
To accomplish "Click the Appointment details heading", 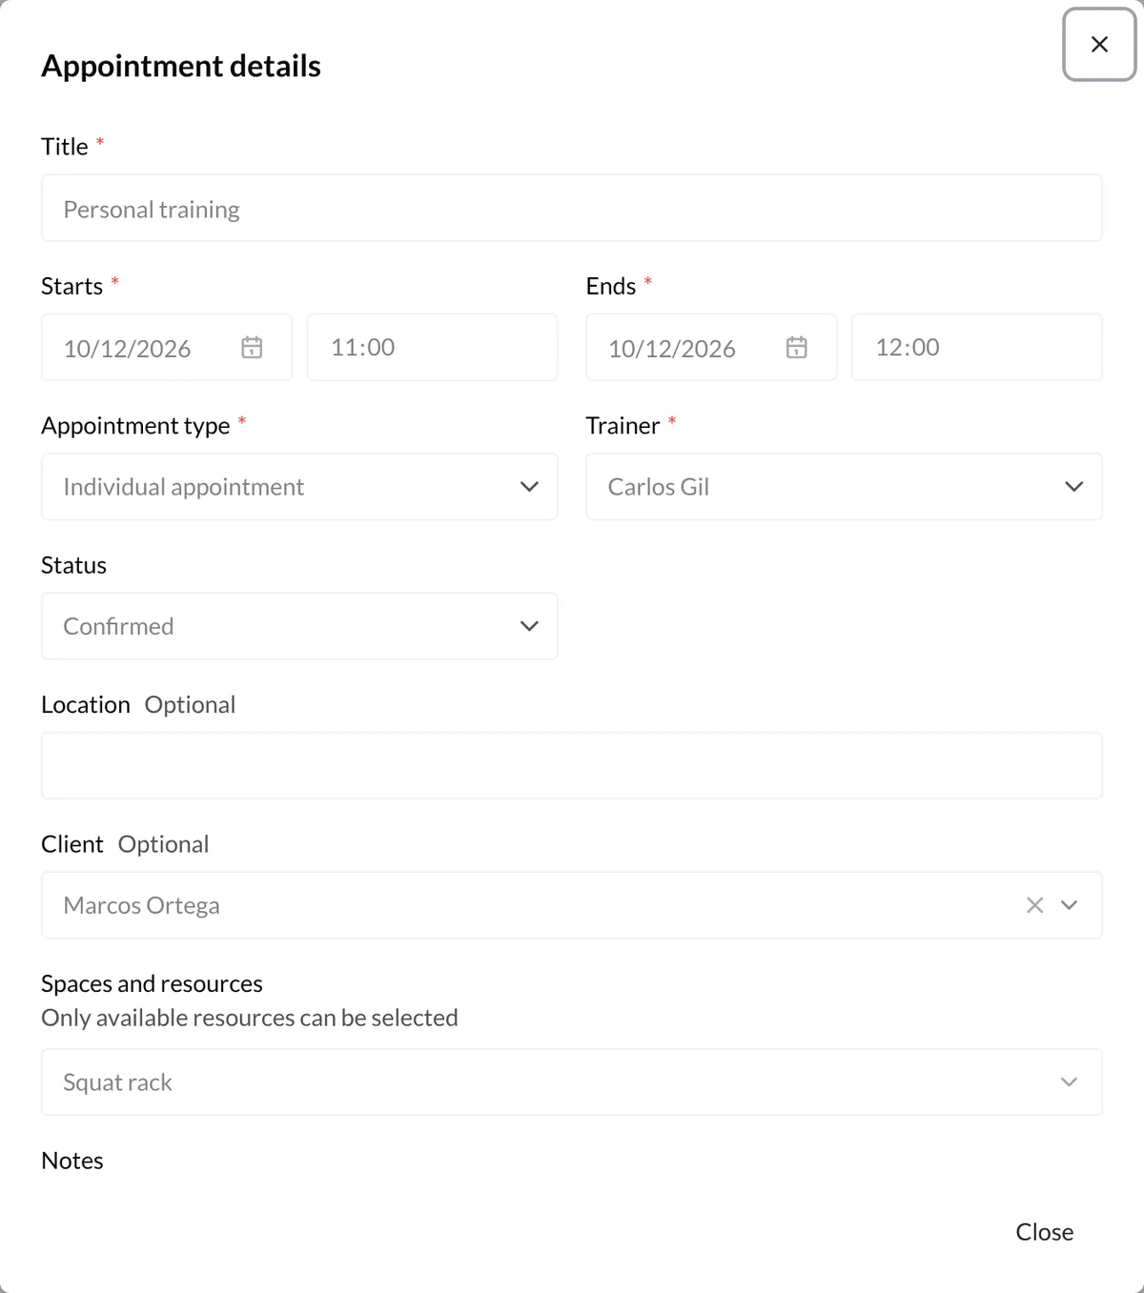I will pos(181,66).
